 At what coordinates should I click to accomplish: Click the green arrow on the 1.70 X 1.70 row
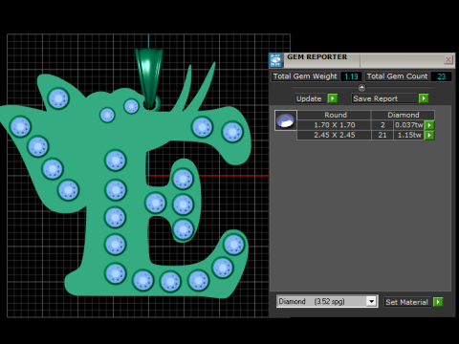[x=429, y=125]
